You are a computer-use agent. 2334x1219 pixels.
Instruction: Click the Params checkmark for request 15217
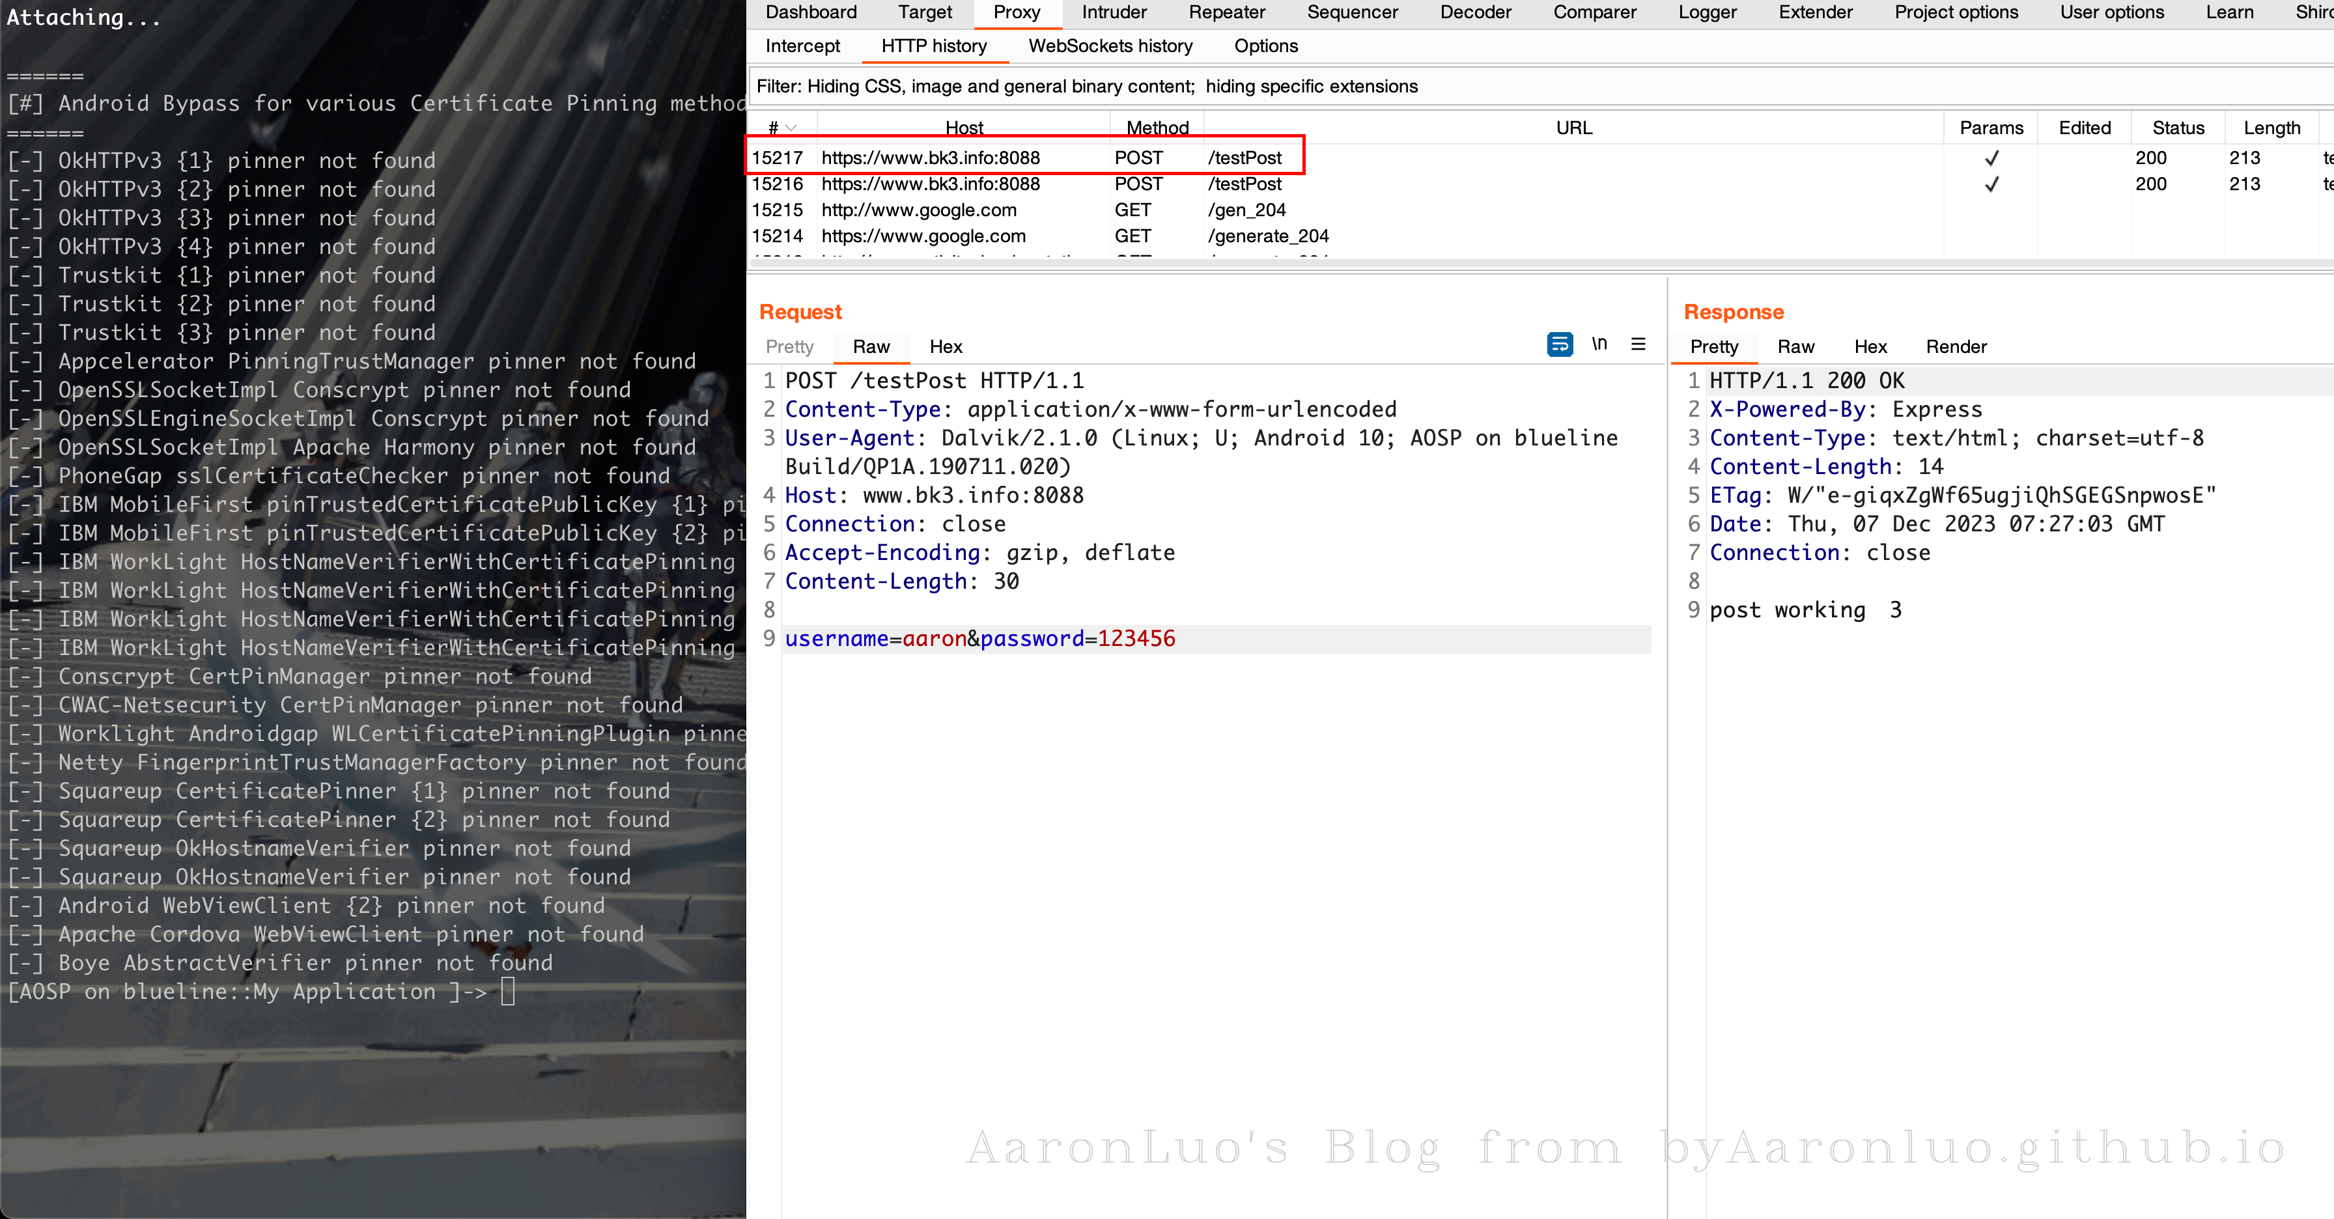pyautogui.click(x=1991, y=158)
